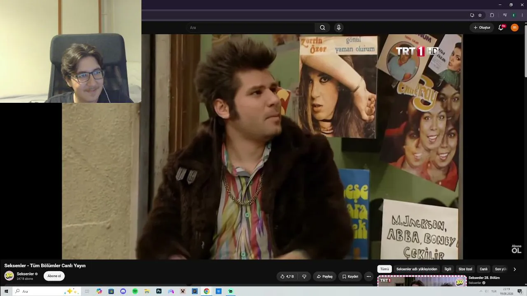Image resolution: width=527 pixels, height=296 pixels.
Task: Click the 'Oluştur' create button
Action: pyautogui.click(x=482, y=28)
